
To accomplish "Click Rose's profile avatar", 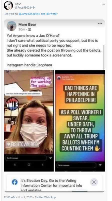I will tap(8, 6).
